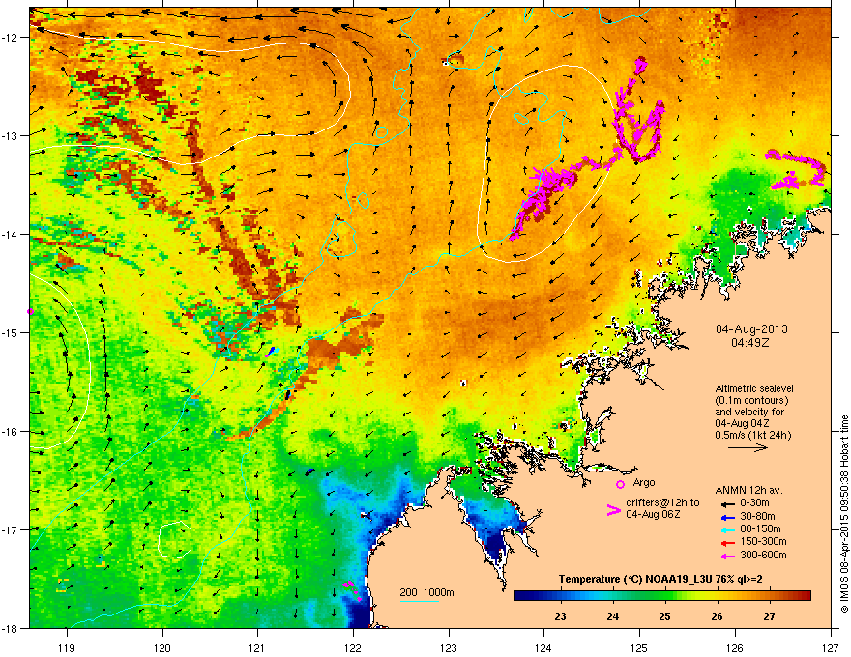Image resolution: width=851 pixels, height=657 pixels.
Task: Click the latitude axis label -13
Action: (11, 135)
